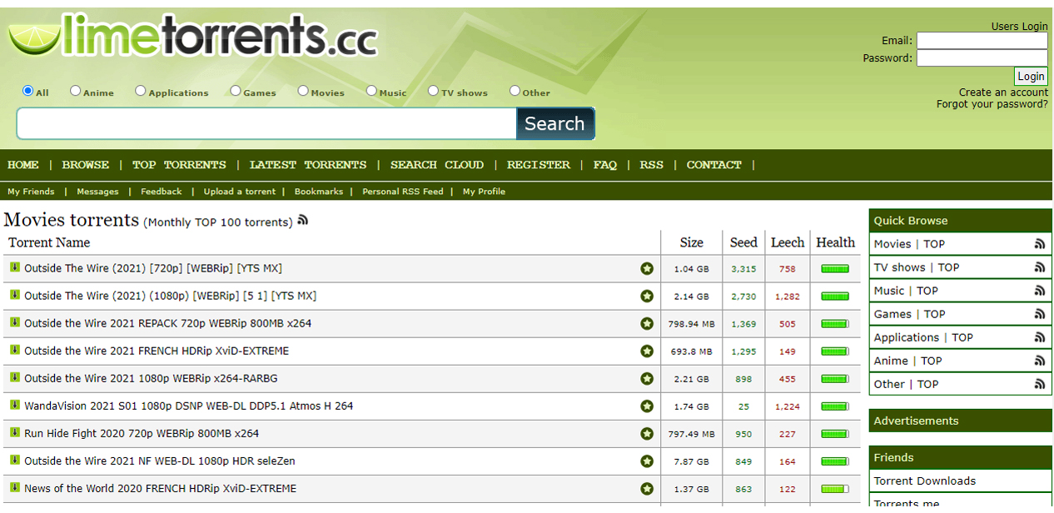Download arrow for Outside the Wire REPACK 720p
The image size is (1054, 513).
(x=15, y=322)
